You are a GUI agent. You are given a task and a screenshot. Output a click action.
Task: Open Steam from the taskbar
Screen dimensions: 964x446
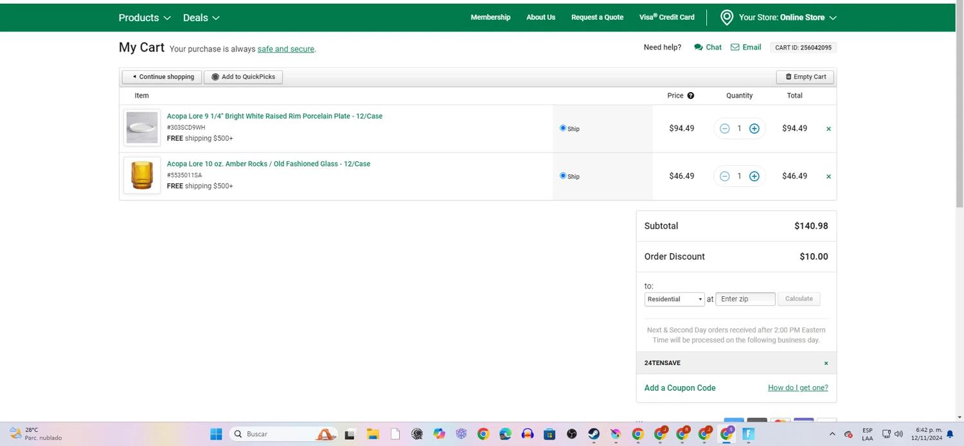tap(594, 434)
